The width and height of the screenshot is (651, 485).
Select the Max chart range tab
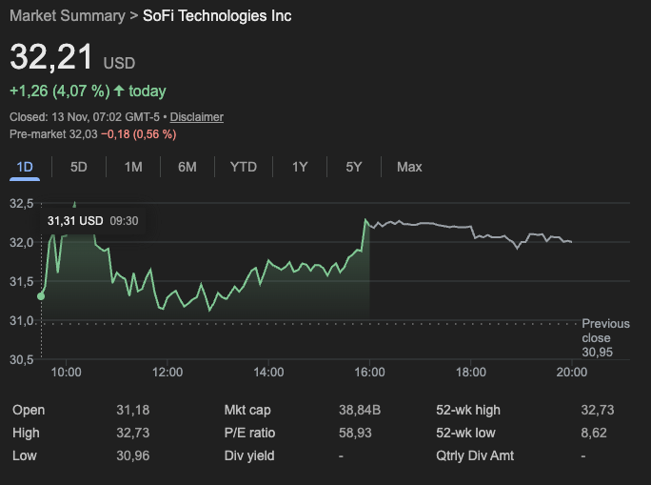point(409,167)
